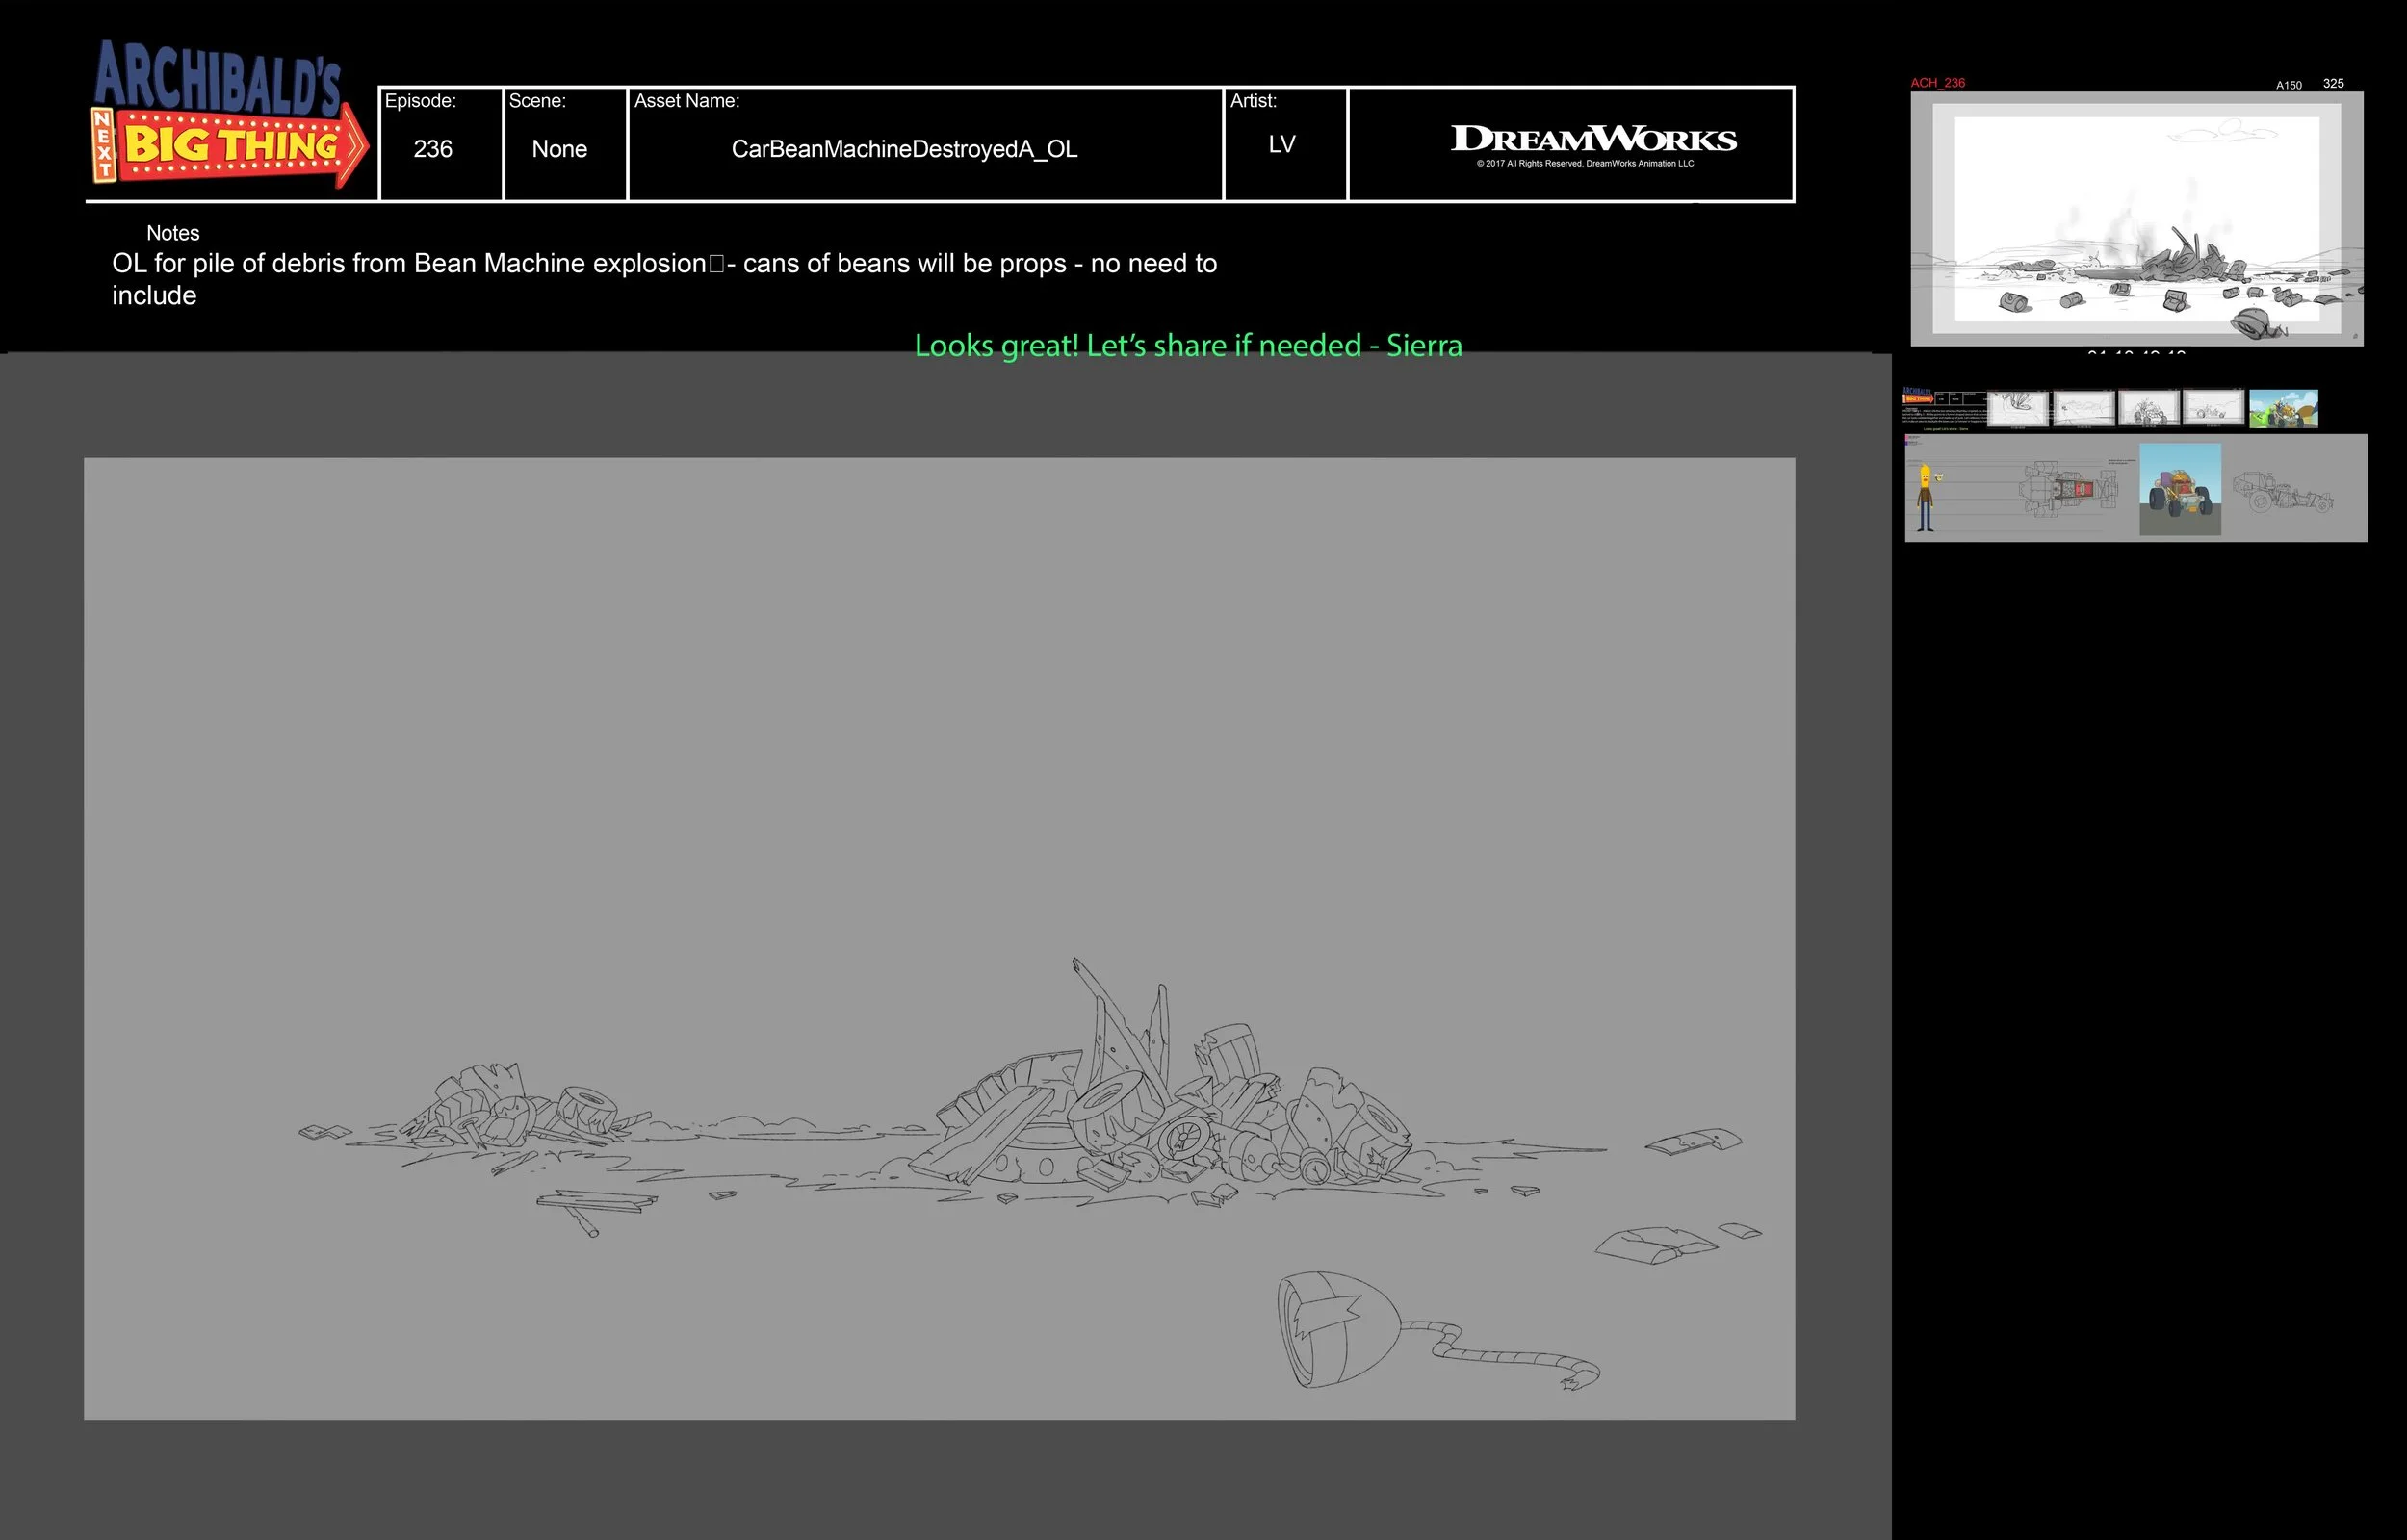Click the green 'Looks great!' Sierra comment
This screenshot has height=1540, width=2407.
[1188, 346]
